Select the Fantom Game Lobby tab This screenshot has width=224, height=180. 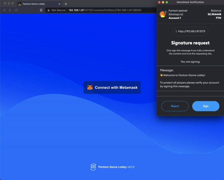(x=39, y=4)
